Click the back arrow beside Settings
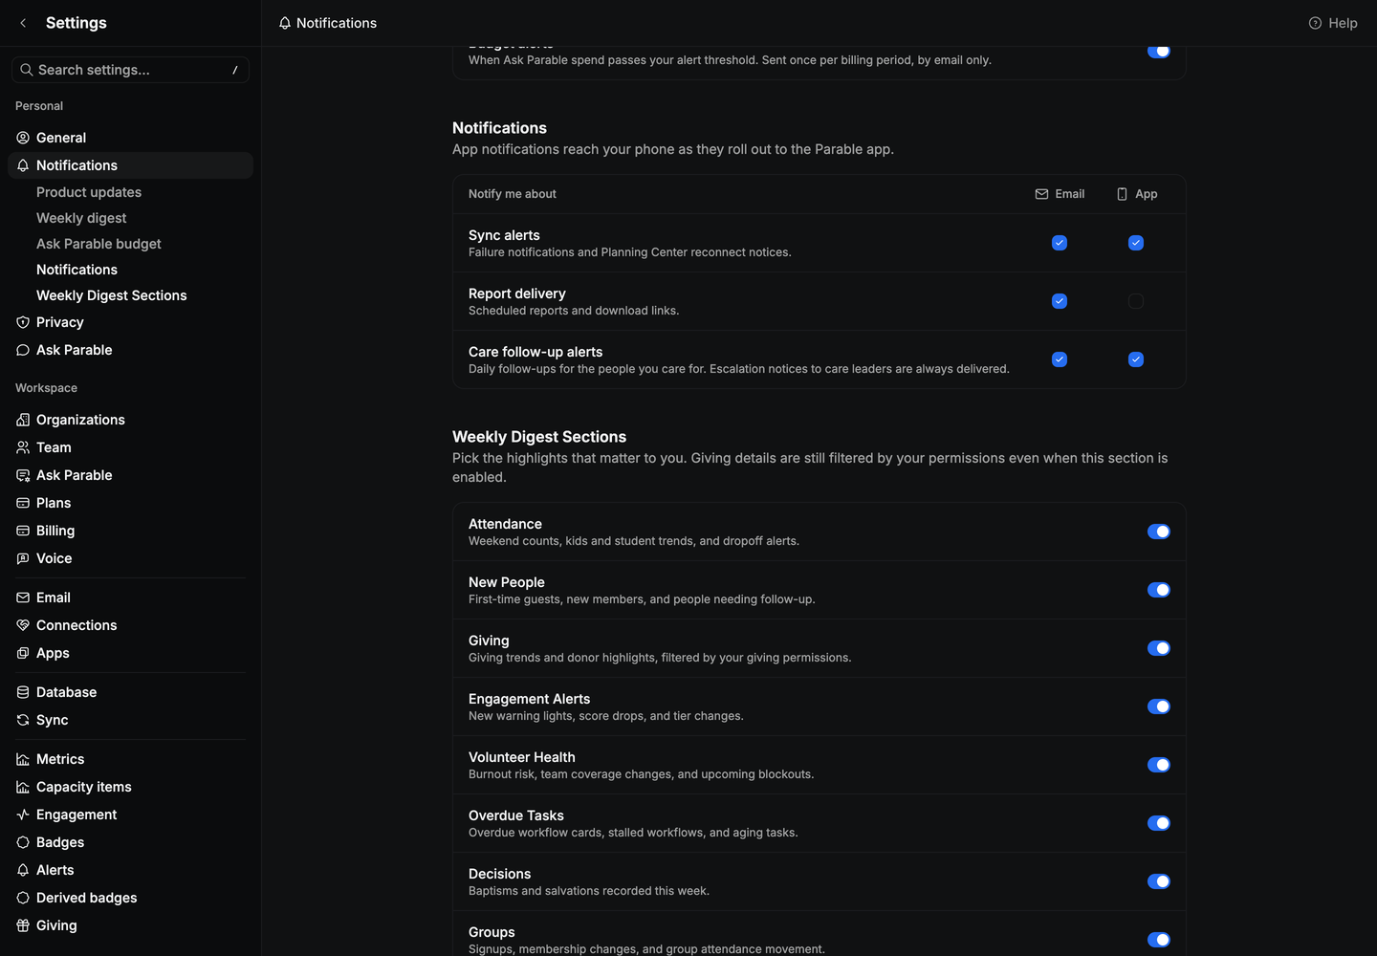 23,23
